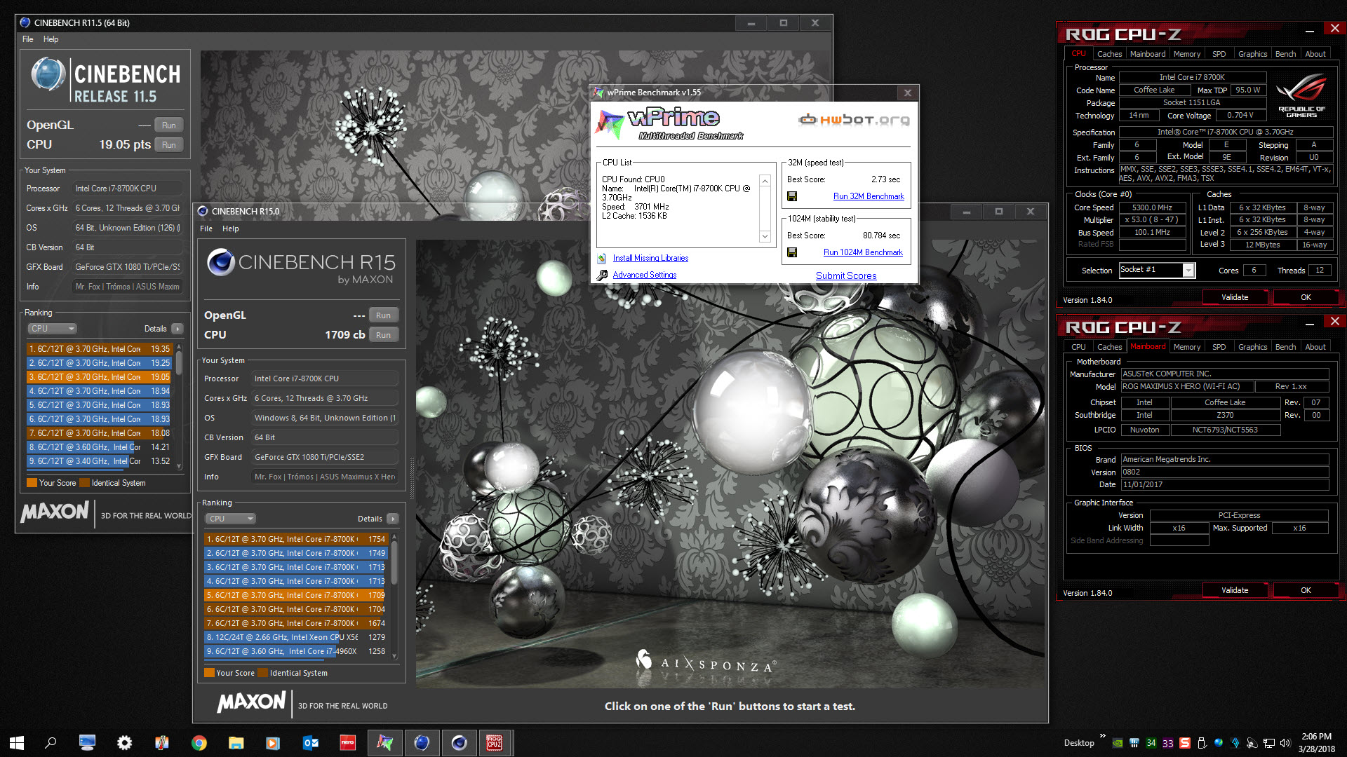
Task: Switch to SPD tab in lower CPU-Z
Action: coord(1219,347)
